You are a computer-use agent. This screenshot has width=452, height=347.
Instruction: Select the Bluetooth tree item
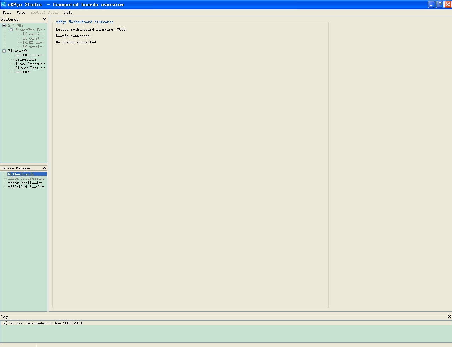coord(18,51)
